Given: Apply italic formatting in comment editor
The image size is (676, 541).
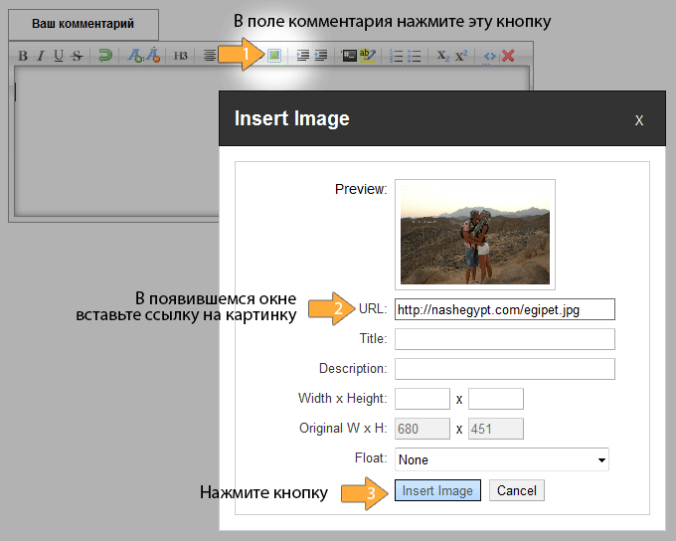Looking at the screenshot, I should 41,56.
